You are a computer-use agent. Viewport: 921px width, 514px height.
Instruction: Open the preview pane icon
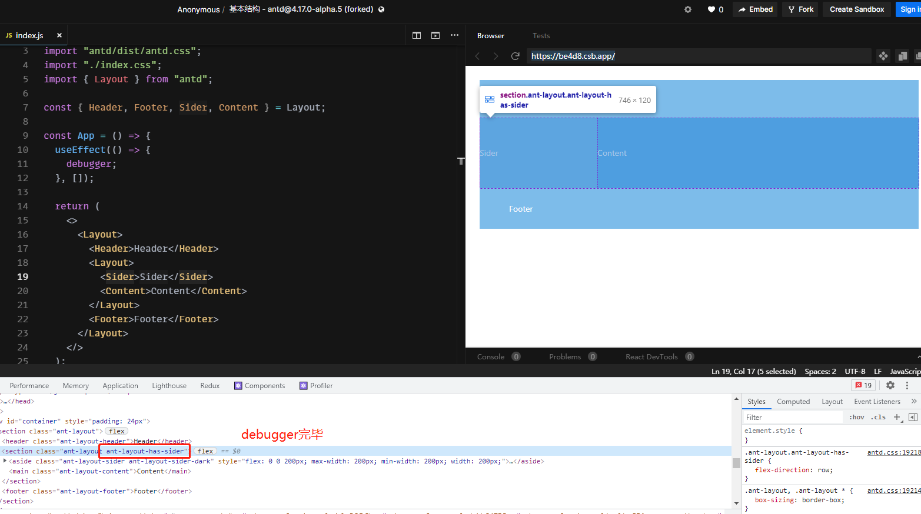[435, 35]
